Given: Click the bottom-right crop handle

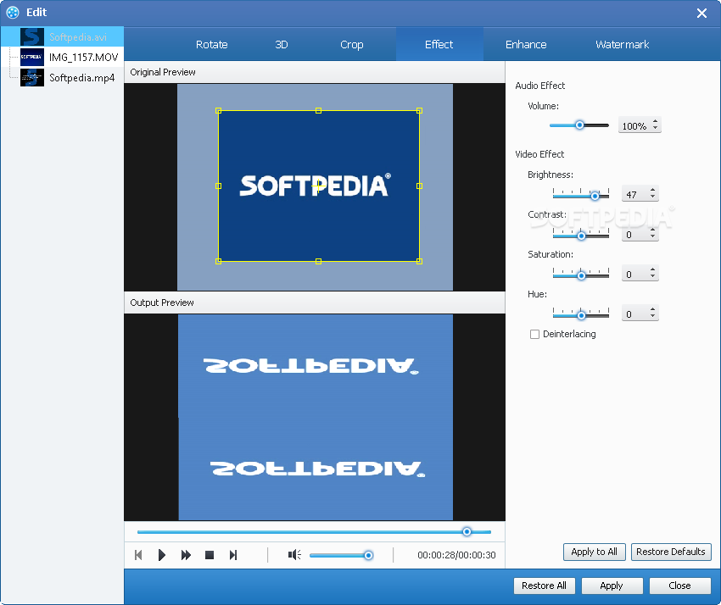Looking at the screenshot, I should tap(419, 261).
